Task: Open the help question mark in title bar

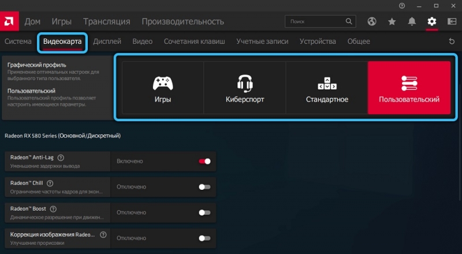Action: point(402,6)
